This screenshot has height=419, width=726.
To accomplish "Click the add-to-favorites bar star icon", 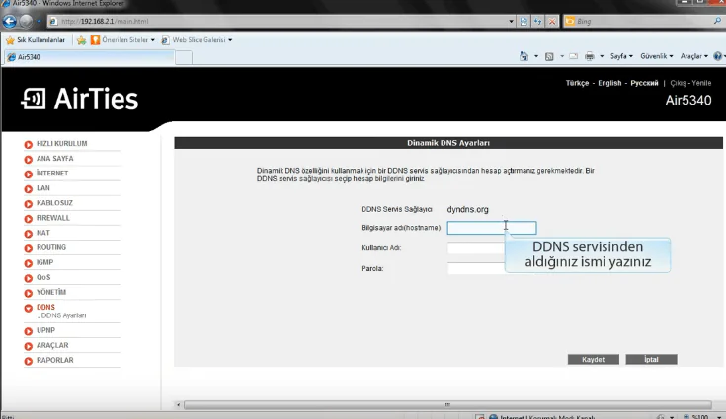I will [81, 40].
